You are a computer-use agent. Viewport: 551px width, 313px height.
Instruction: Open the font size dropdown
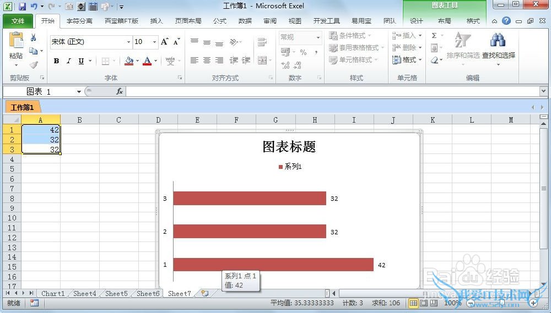pyautogui.click(x=155, y=42)
